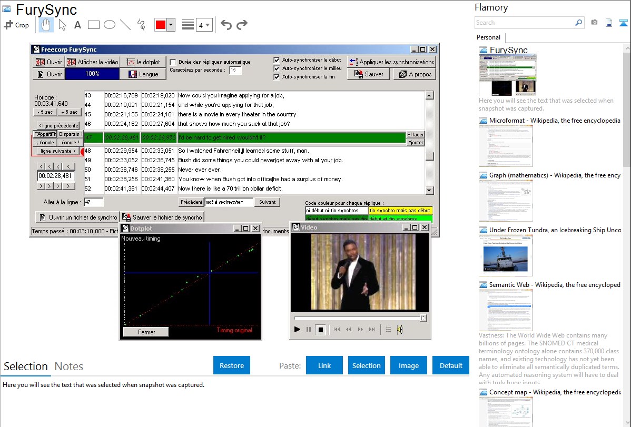Choose the text annotation tool
This screenshot has height=427, width=631.
tap(77, 25)
